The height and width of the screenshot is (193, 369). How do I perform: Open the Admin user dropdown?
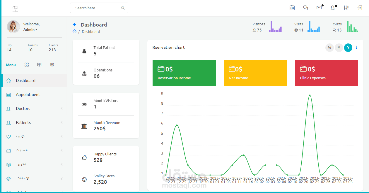tap(30, 29)
